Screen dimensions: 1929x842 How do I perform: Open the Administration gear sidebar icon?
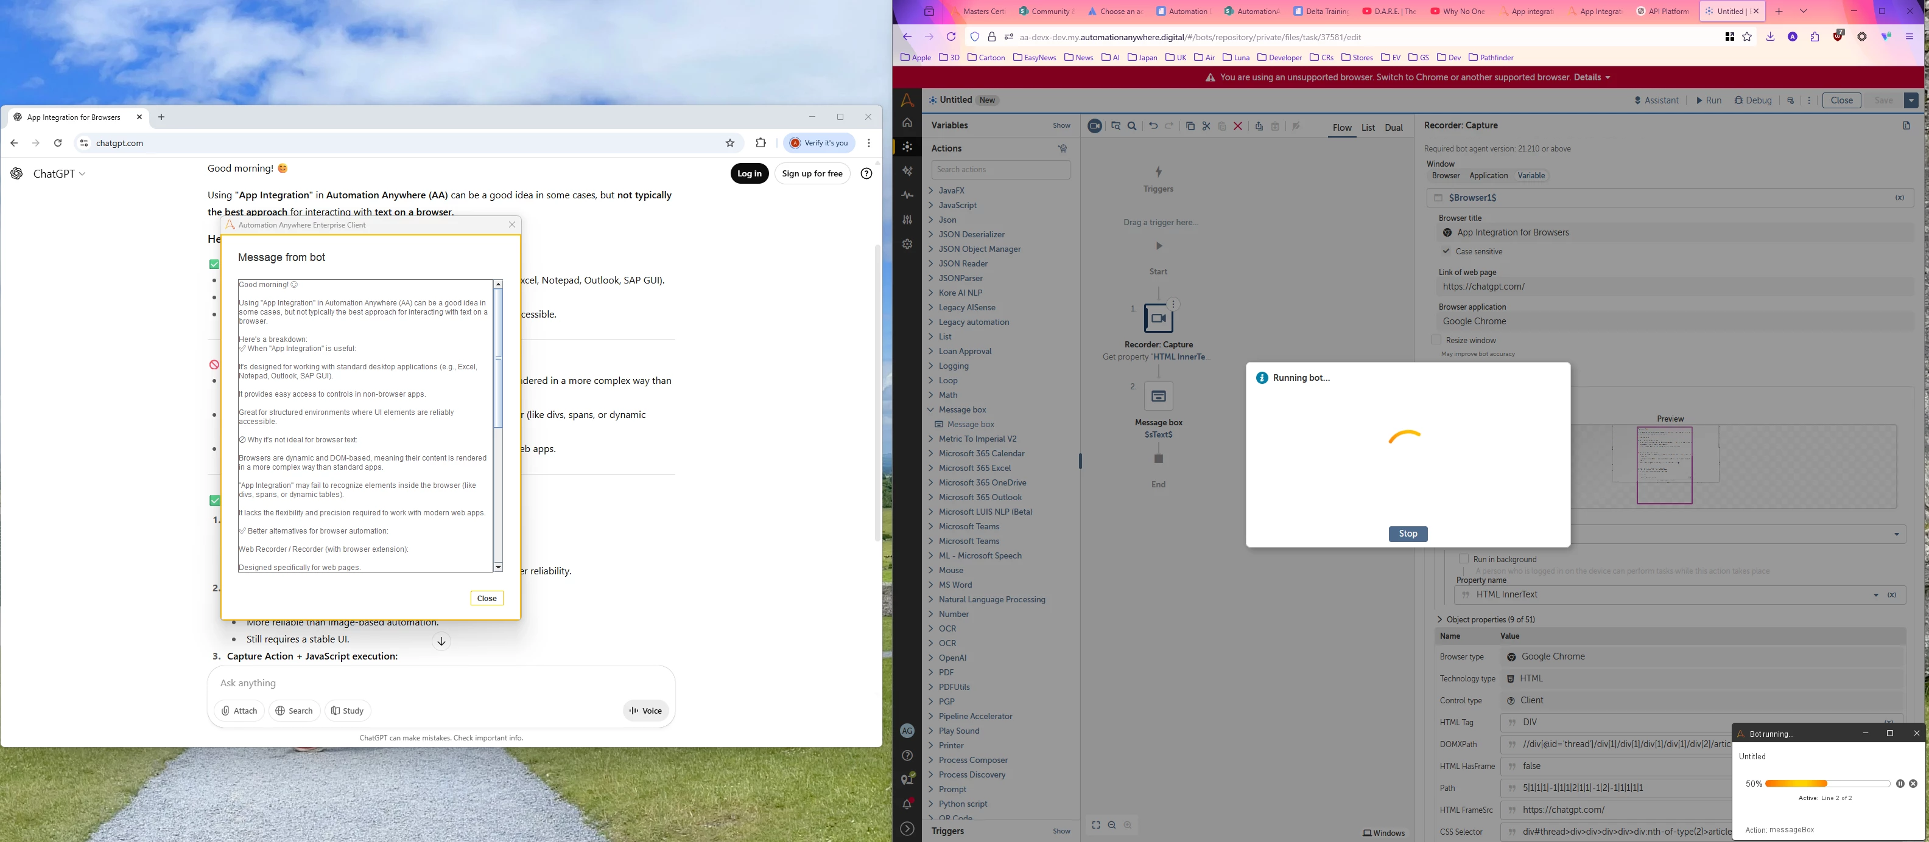point(907,244)
